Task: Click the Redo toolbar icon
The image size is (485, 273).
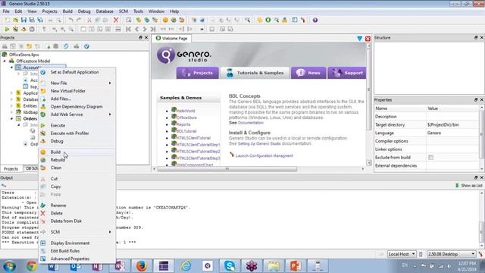Action: tap(79, 20)
